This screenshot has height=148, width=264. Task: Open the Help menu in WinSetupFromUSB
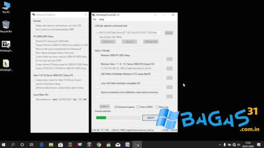[x=101, y=20]
